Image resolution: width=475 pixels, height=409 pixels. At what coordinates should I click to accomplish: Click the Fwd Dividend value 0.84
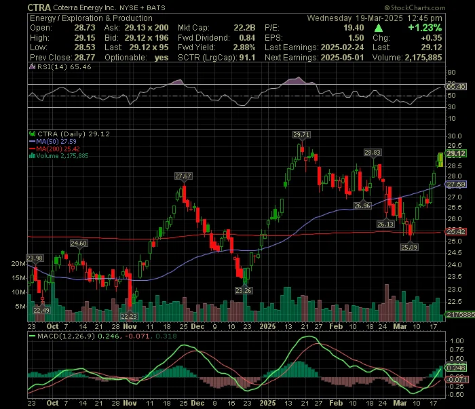click(247, 38)
